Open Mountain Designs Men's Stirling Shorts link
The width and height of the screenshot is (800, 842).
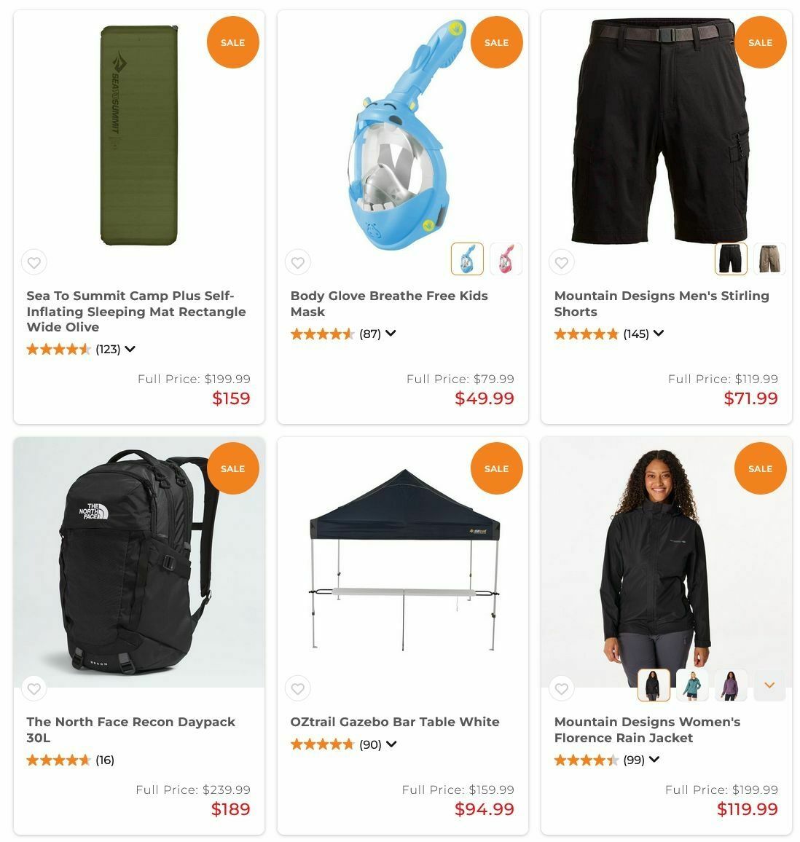pyautogui.click(x=662, y=304)
